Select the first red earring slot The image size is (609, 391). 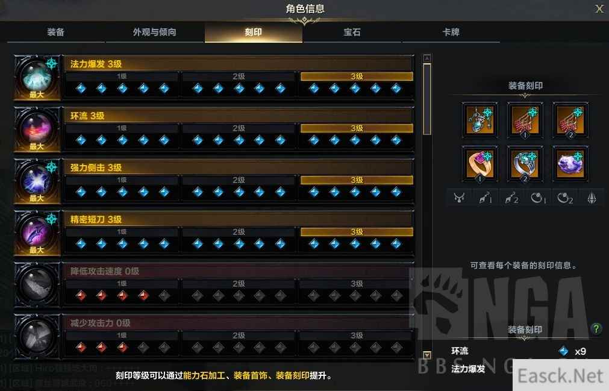(525, 120)
